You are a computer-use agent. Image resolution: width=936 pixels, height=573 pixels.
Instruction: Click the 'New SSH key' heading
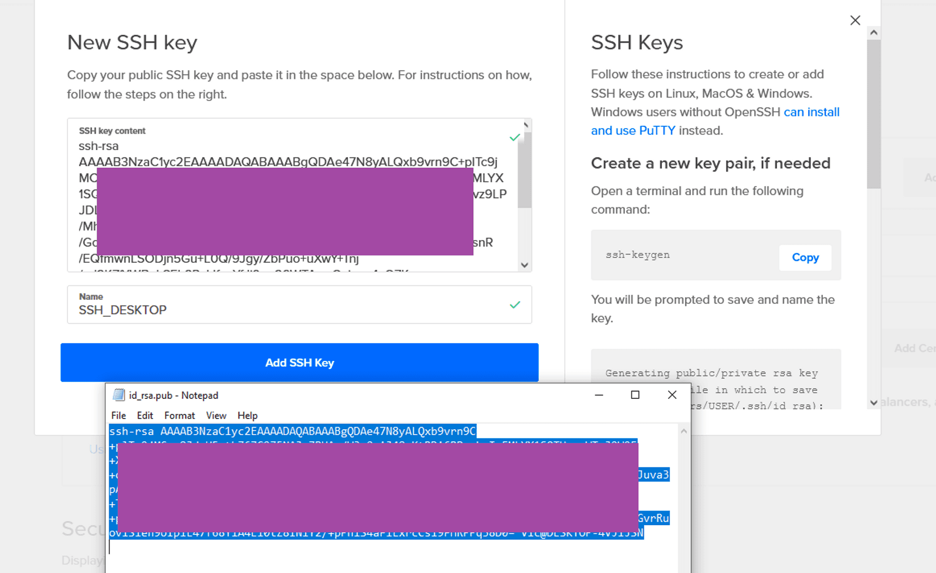pos(132,42)
